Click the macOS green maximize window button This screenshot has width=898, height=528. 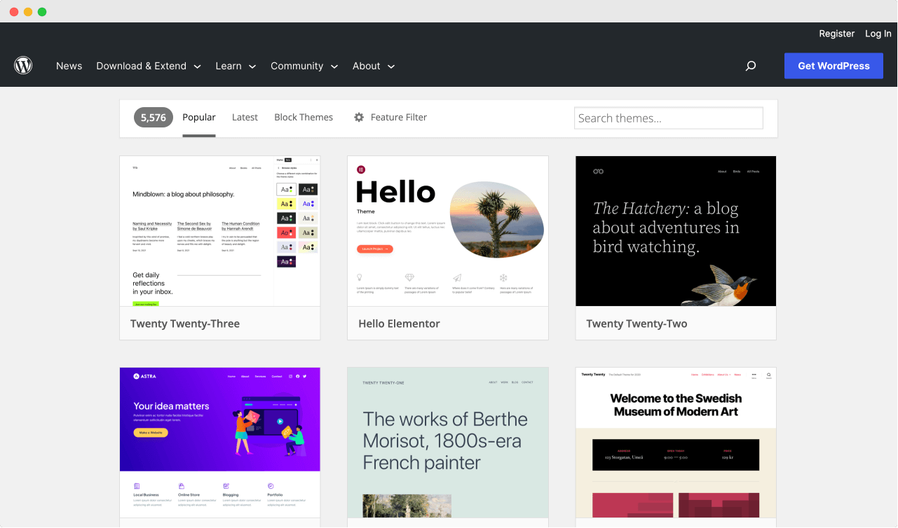[42, 12]
